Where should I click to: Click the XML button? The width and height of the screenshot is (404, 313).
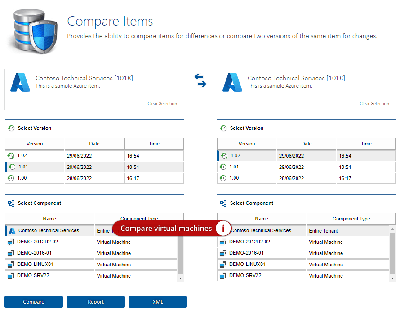click(158, 302)
